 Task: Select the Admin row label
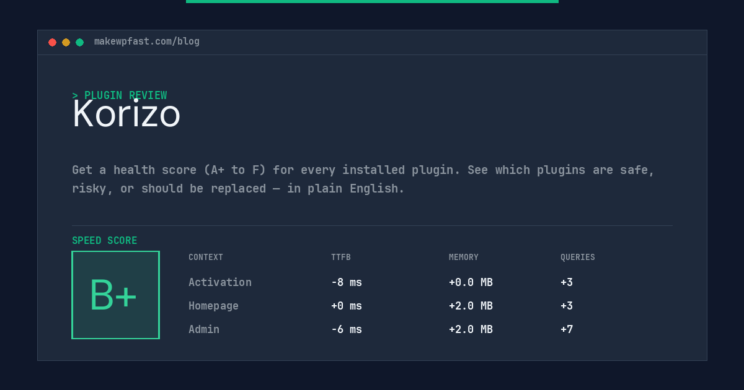pos(204,329)
